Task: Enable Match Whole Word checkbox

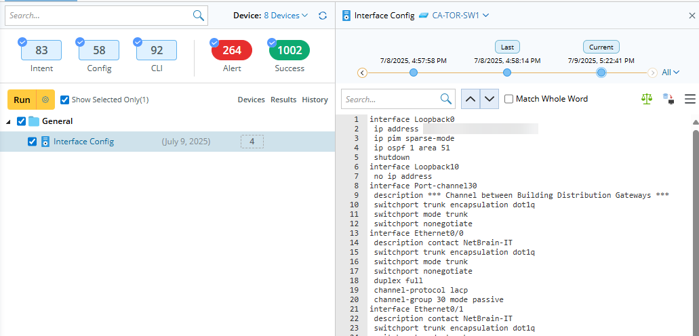Action: (x=508, y=99)
